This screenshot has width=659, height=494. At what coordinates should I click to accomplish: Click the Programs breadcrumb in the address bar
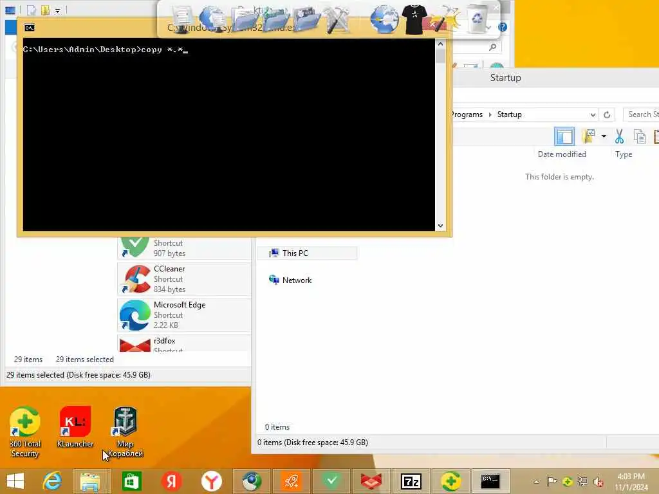pyautogui.click(x=467, y=114)
